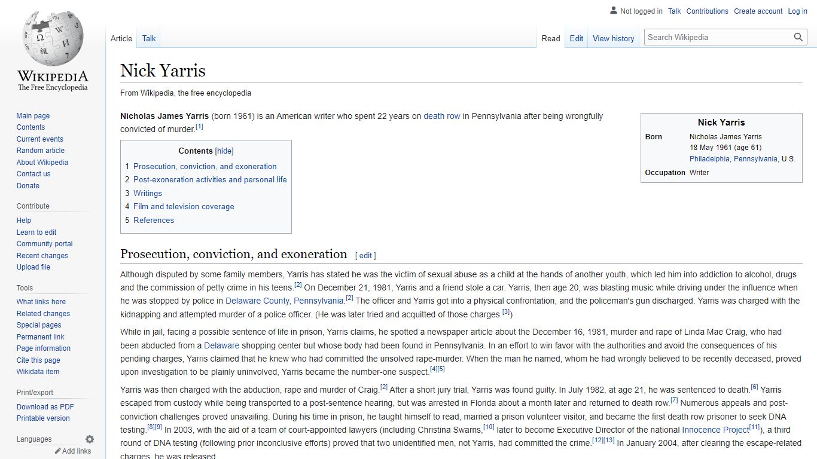Open the Delaware link

(222, 345)
